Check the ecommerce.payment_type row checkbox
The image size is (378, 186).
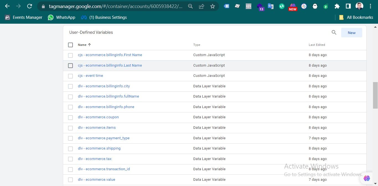click(x=70, y=138)
